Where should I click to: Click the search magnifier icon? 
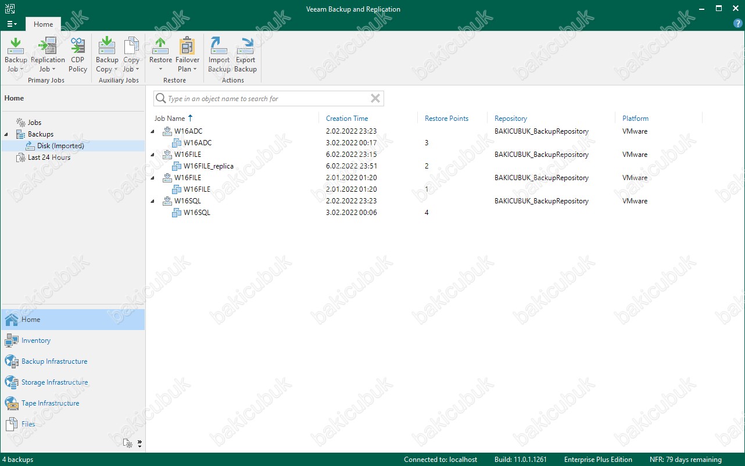click(x=161, y=99)
